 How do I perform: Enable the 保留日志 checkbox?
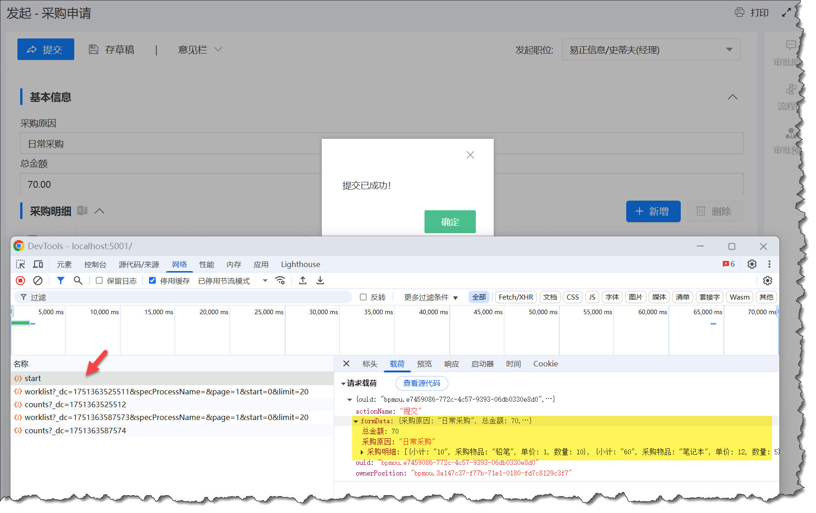point(99,281)
